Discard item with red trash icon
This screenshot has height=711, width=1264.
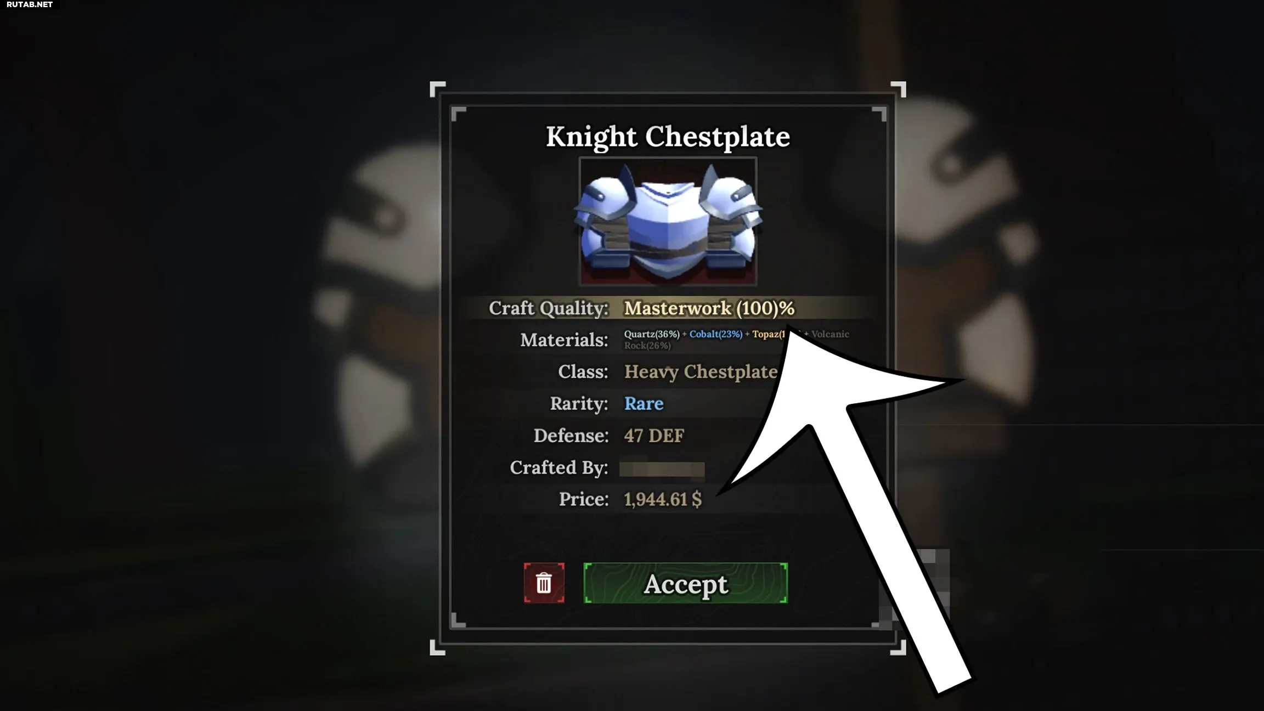[544, 583]
